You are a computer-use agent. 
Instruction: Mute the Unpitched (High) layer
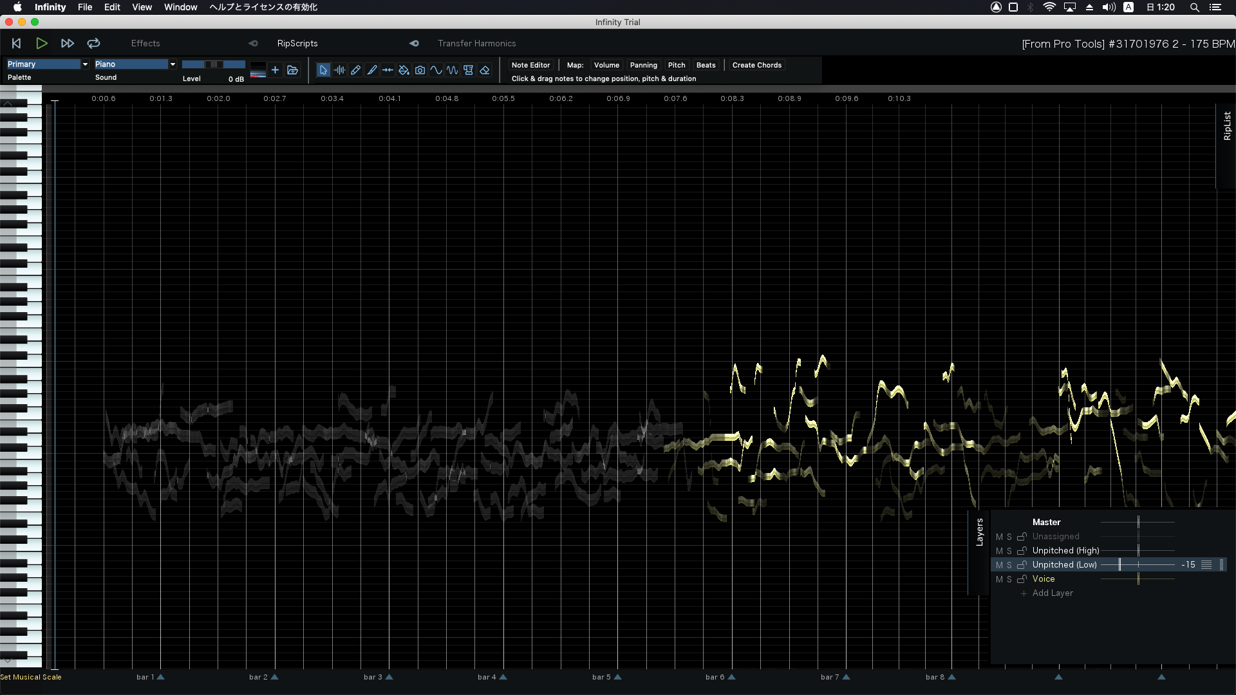click(999, 551)
